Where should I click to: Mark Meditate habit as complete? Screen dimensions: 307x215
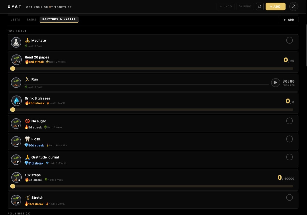pyautogui.click(x=289, y=40)
